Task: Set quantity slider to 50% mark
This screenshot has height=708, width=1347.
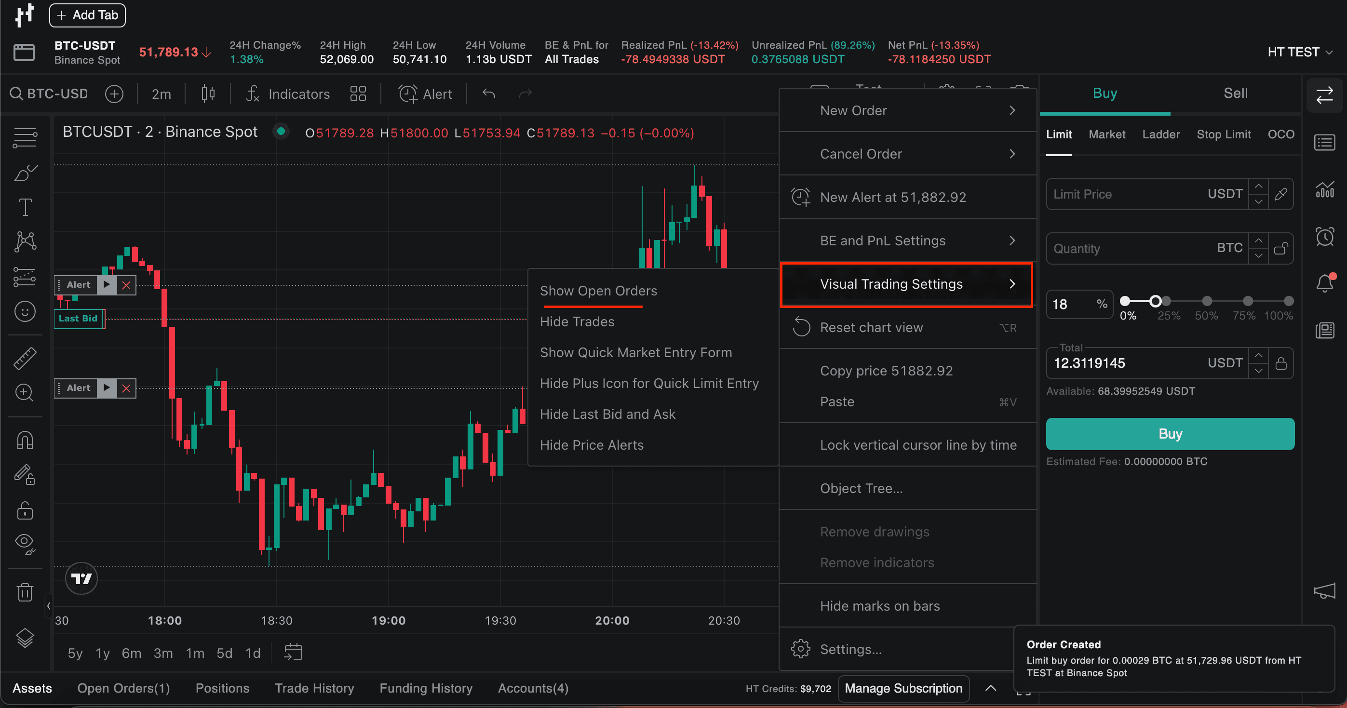Action: pos(1207,301)
